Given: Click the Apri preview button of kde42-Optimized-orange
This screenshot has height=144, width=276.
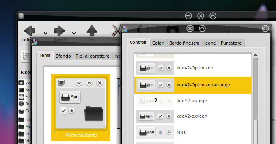Looking at the screenshot, I should (146, 85).
